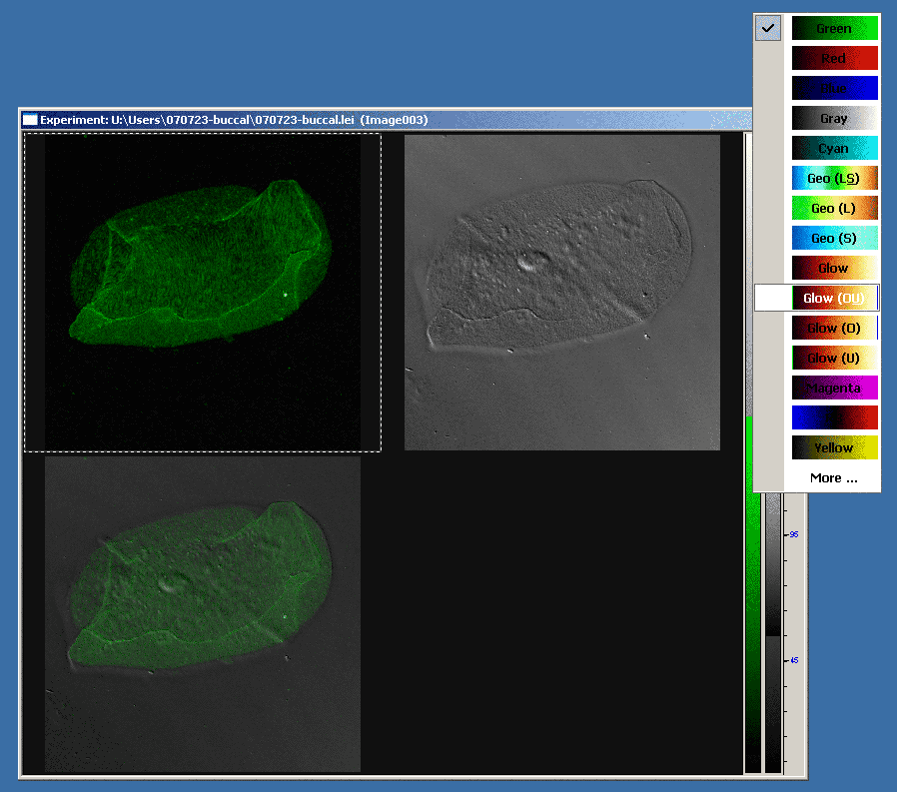The height and width of the screenshot is (792, 897).
Task: Open More... for additional color tables
Action: [x=833, y=477]
